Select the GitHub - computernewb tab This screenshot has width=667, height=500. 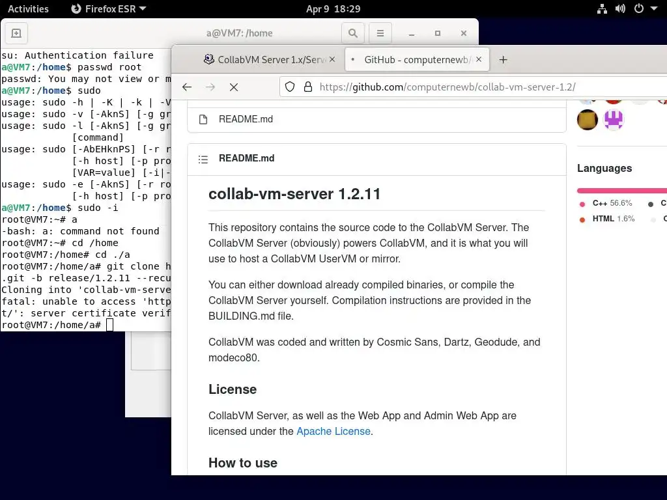click(418, 59)
